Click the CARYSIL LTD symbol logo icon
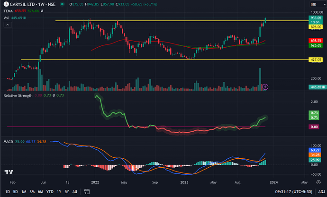Viewport: 327px width, 197px height. pyautogui.click(x=6, y=4)
